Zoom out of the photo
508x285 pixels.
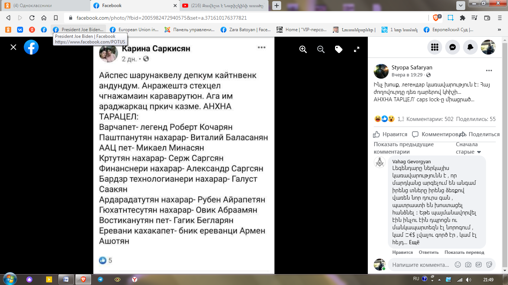pos(321,49)
